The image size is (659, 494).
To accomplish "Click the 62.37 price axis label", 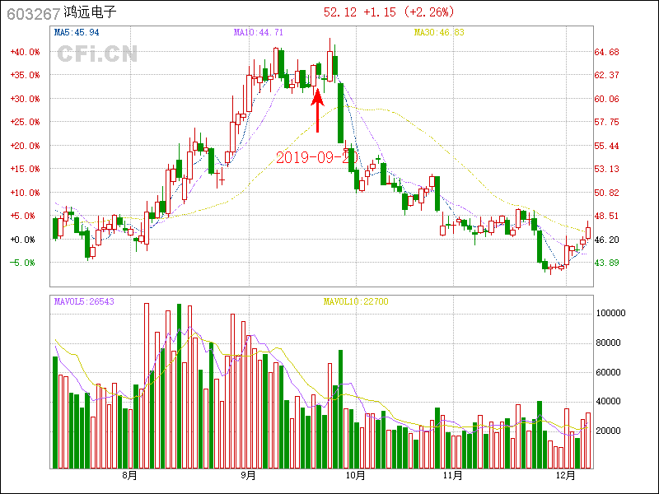I will [x=606, y=75].
